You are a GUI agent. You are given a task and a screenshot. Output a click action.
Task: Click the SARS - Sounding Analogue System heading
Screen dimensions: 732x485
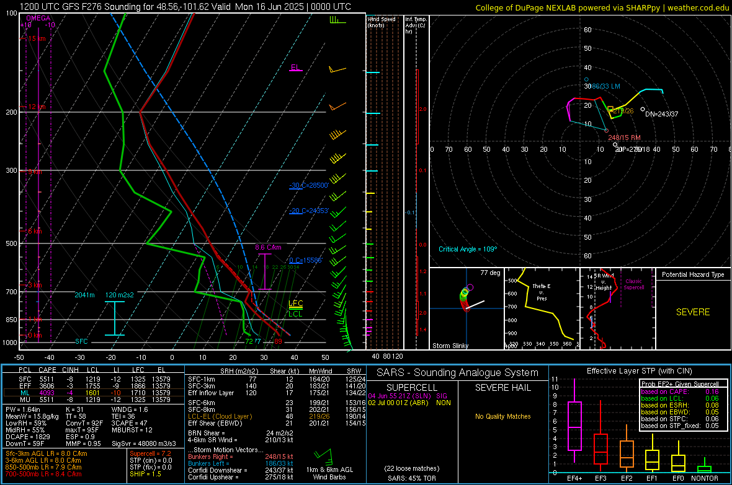457,372
